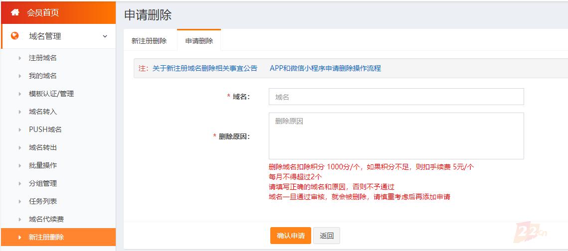Click the home icon beside 会员首页
This screenshot has height=251, width=568.
(x=15, y=12)
